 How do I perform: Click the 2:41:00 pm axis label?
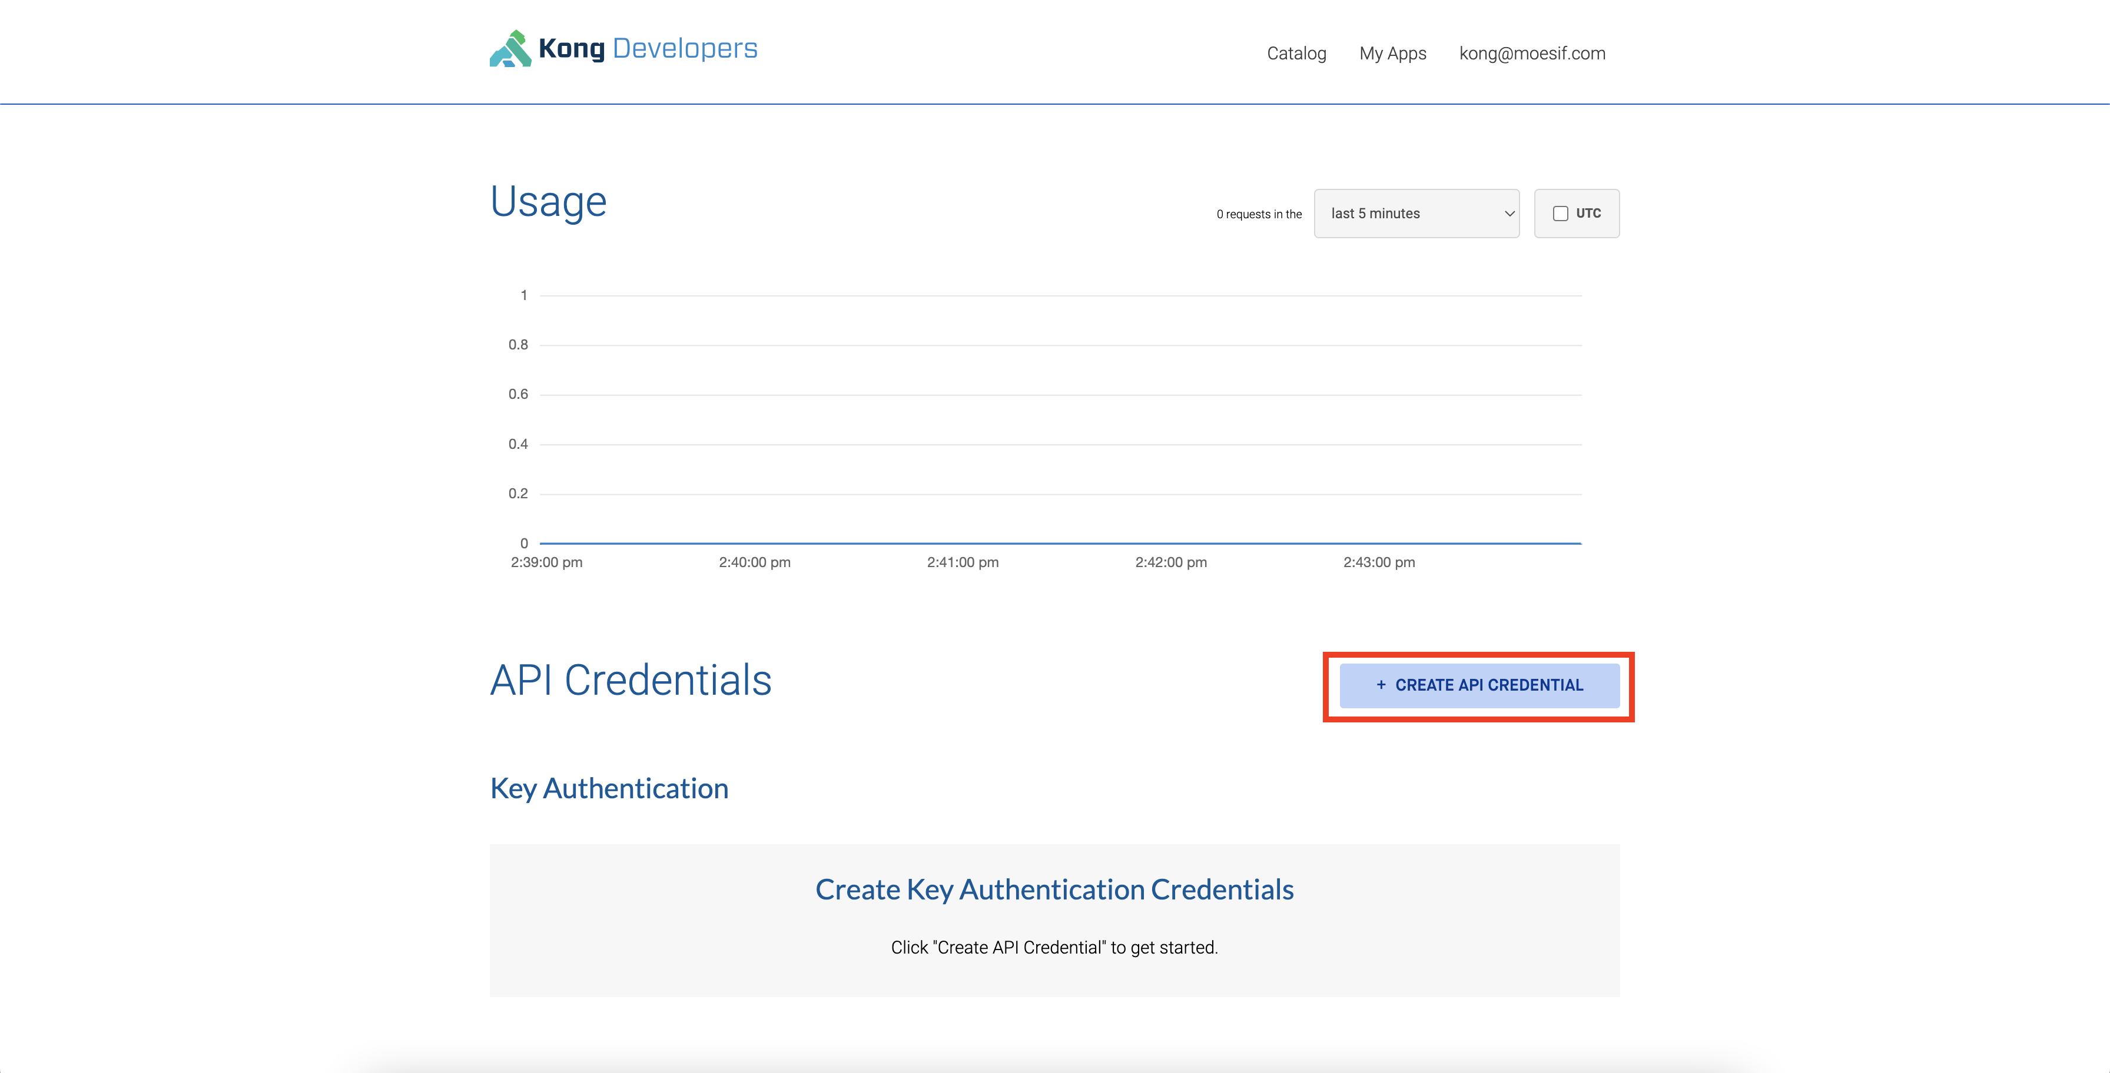963,562
